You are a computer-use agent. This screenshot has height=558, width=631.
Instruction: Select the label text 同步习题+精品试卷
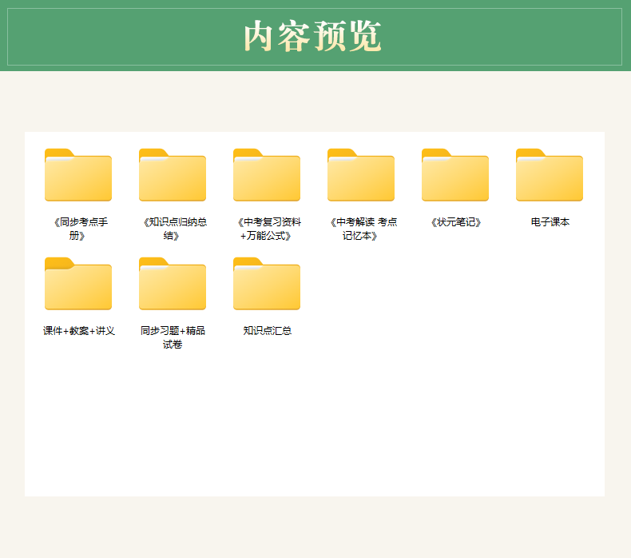click(x=173, y=337)
